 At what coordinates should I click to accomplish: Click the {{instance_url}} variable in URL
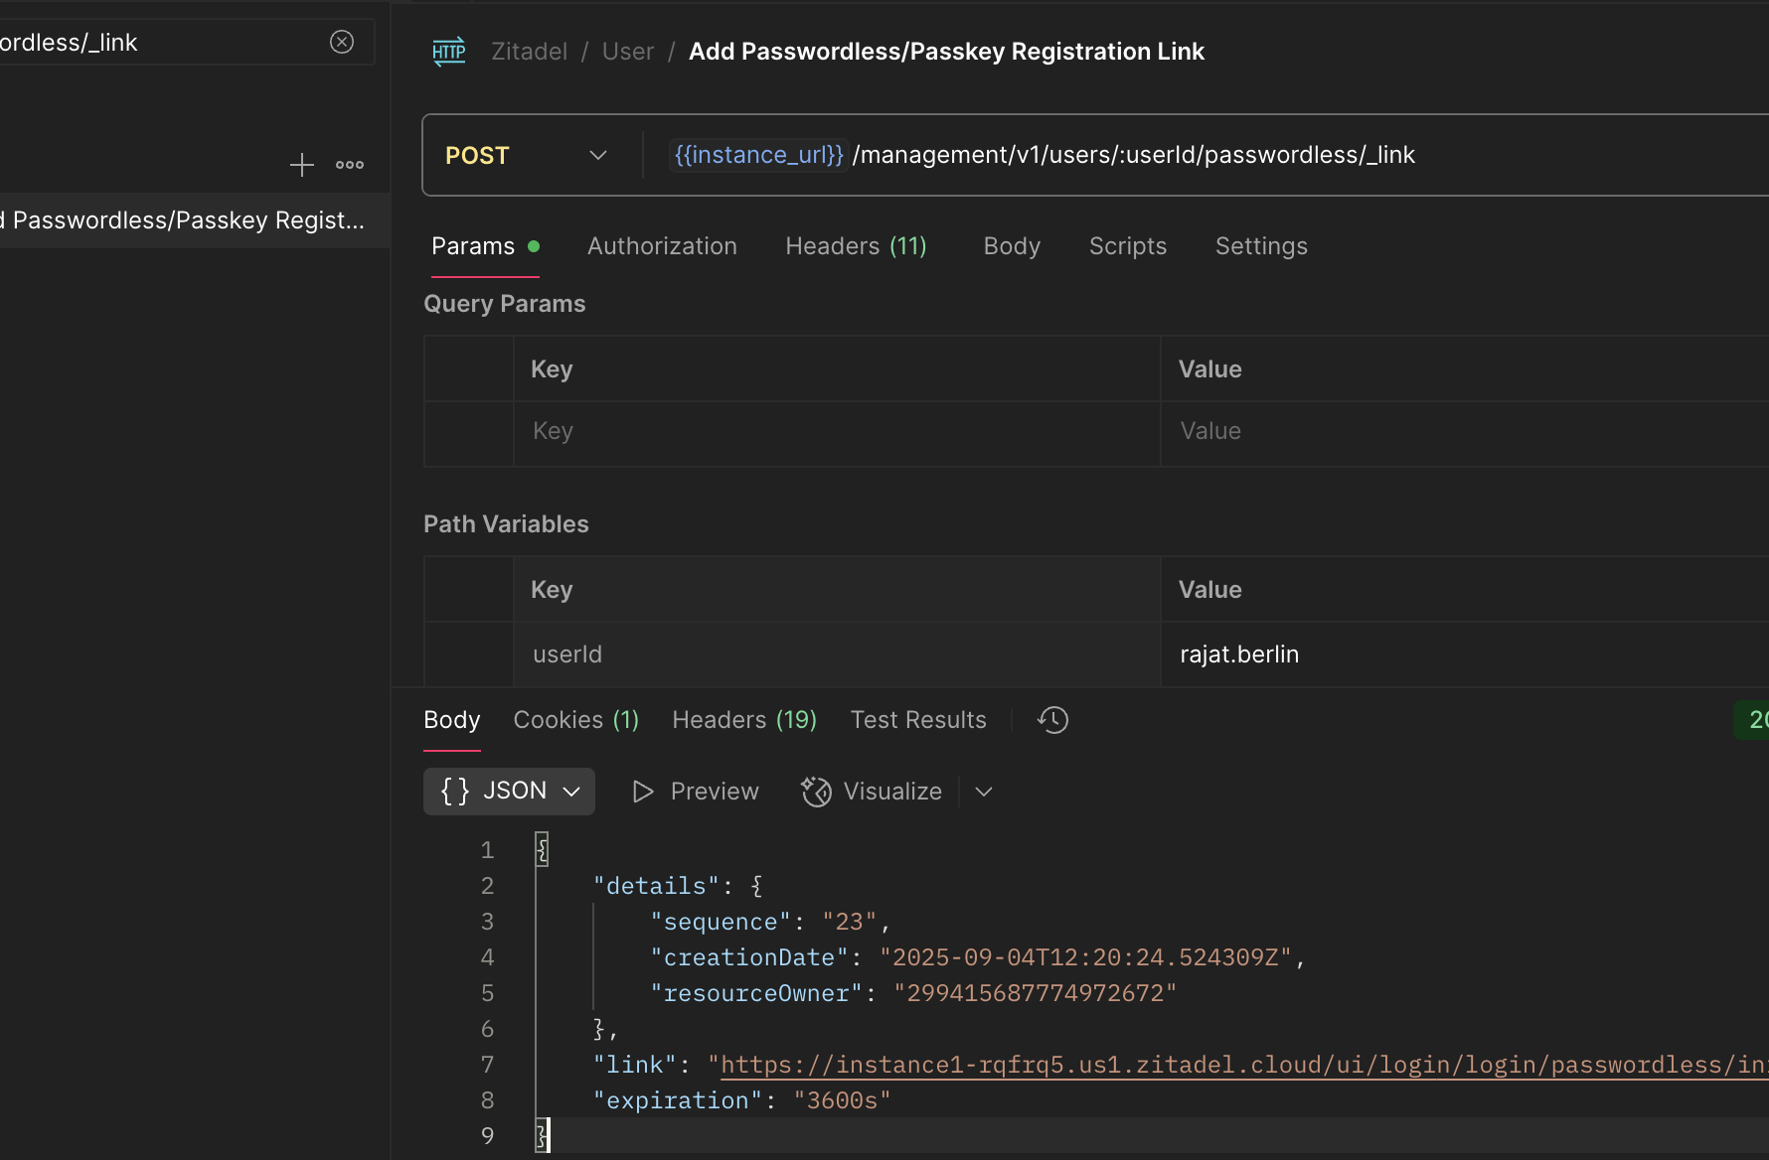[758, 155]
